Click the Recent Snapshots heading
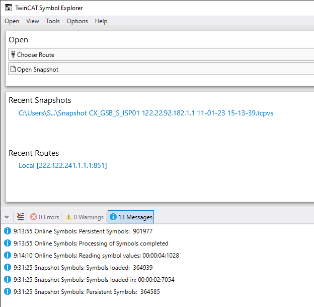 click(x=40, y=100)
